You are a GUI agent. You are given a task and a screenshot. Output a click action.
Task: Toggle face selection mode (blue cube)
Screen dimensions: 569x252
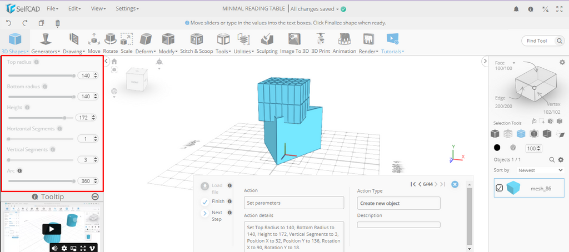pyautogui.click(x=521, y=134)
